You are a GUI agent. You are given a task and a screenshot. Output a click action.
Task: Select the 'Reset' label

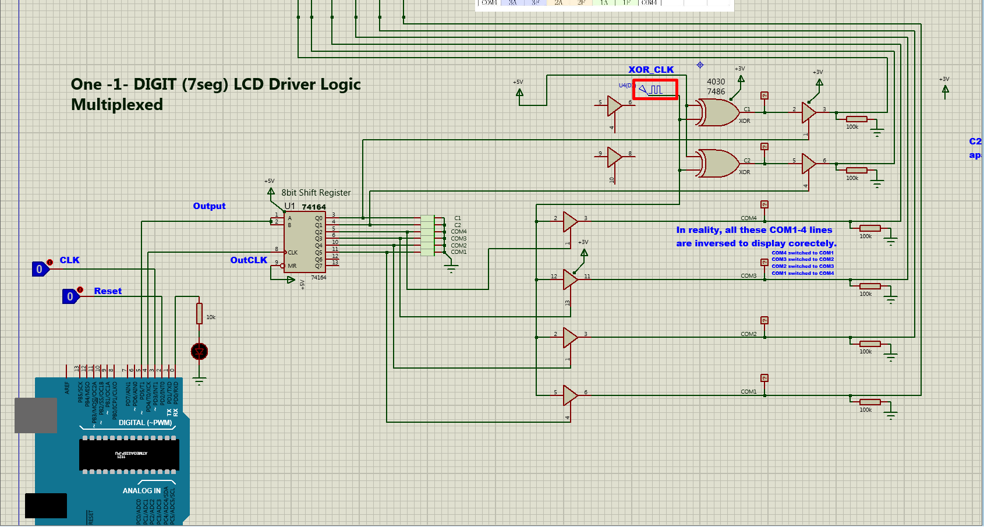tap(108, 291)
